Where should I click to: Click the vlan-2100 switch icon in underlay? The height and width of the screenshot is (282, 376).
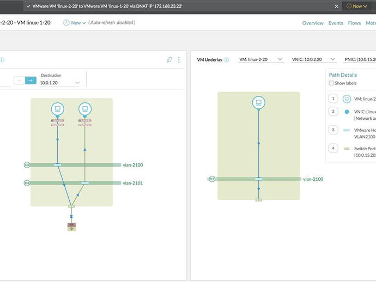pos(212,179)
